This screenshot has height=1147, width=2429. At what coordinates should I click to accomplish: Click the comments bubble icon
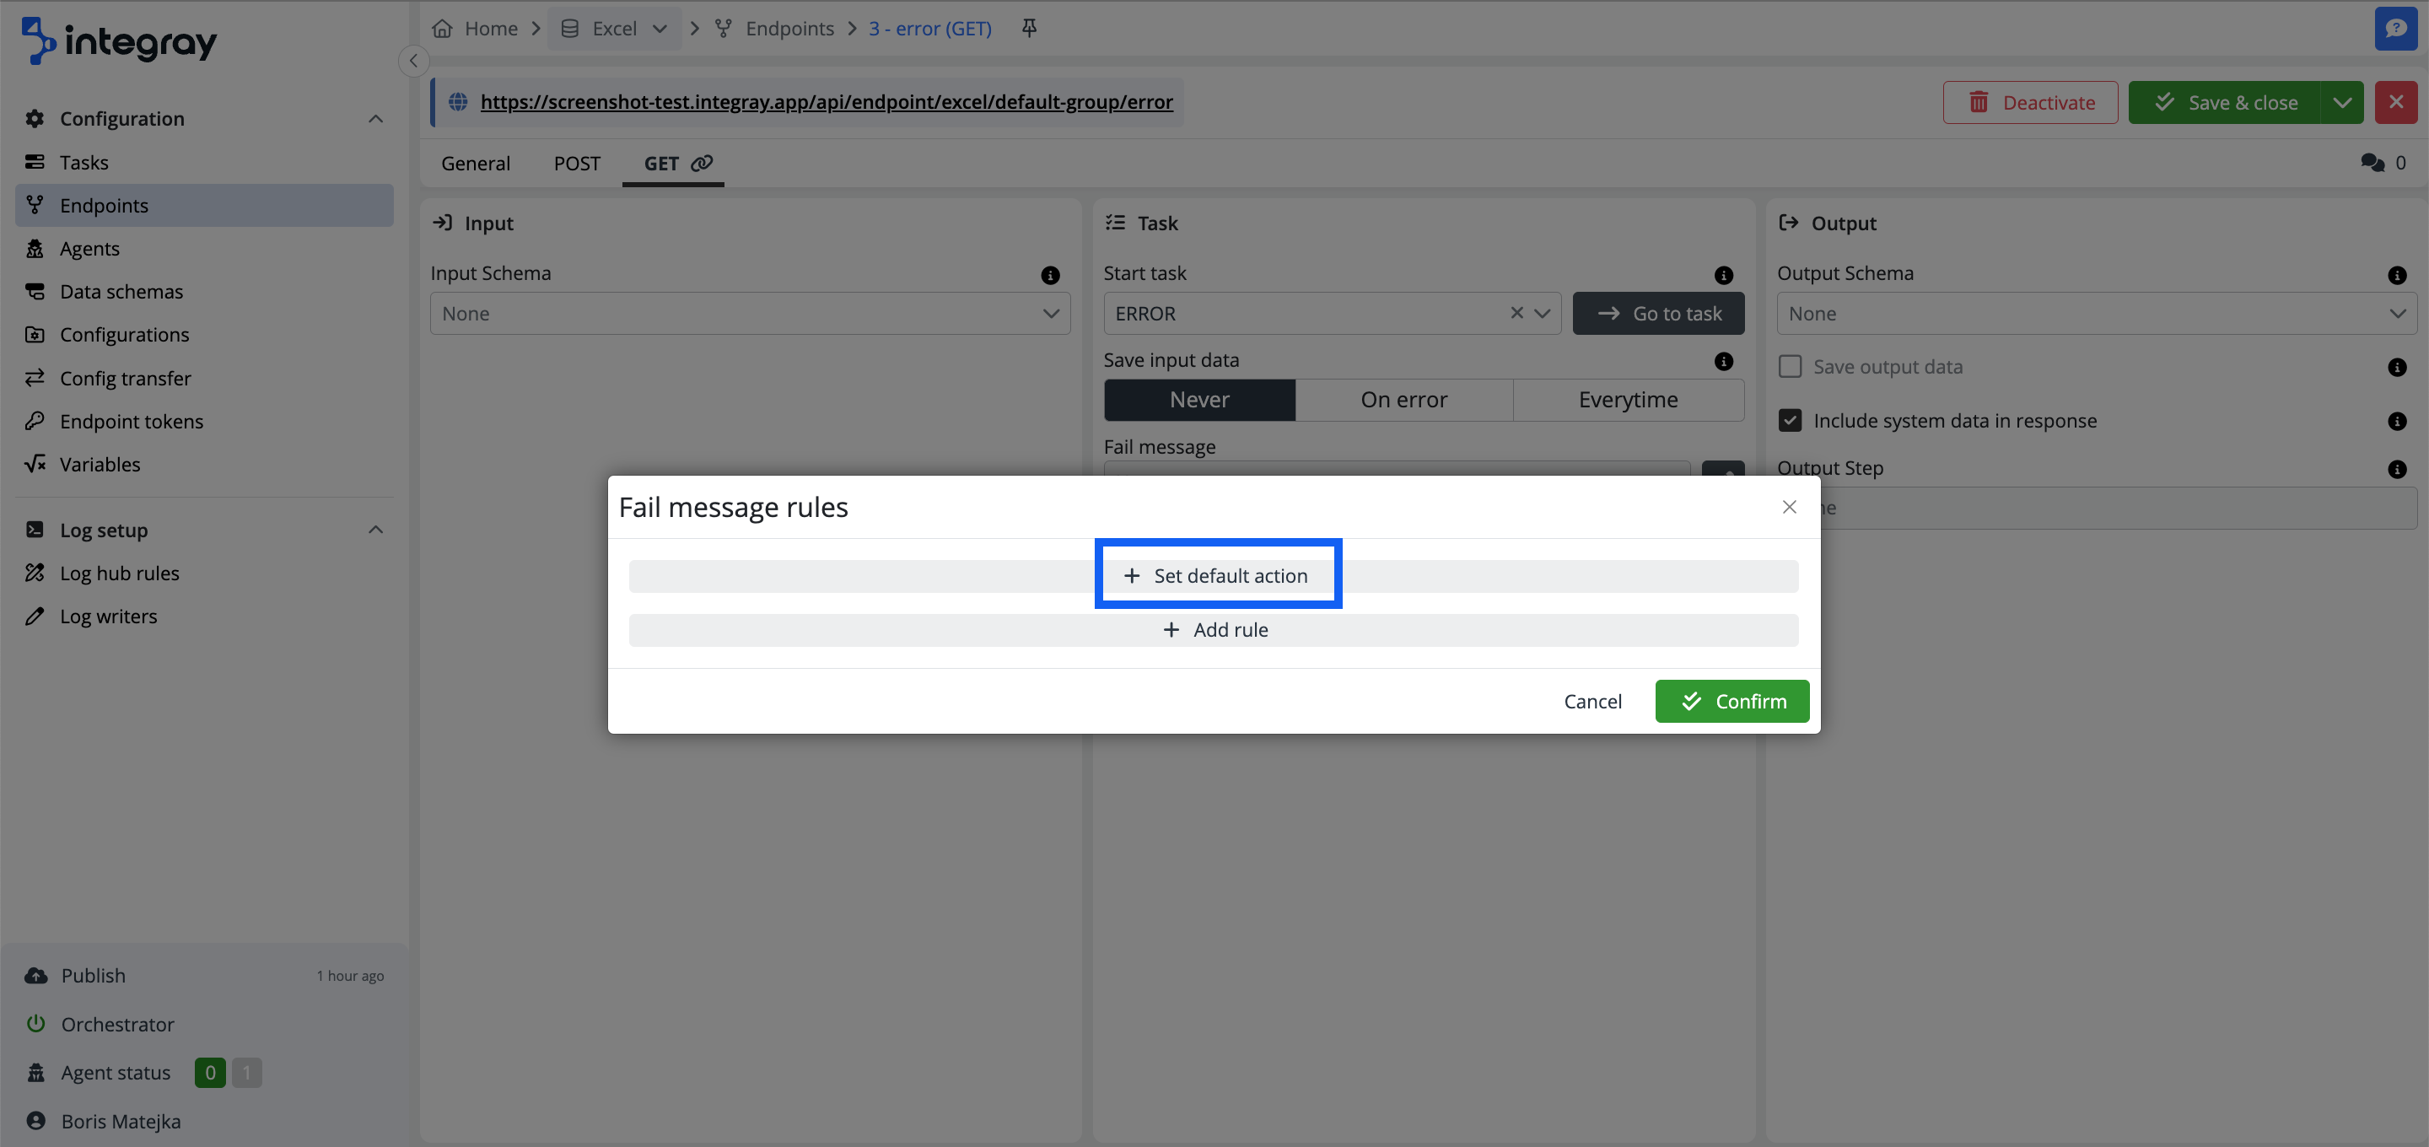click(2372, 163)
